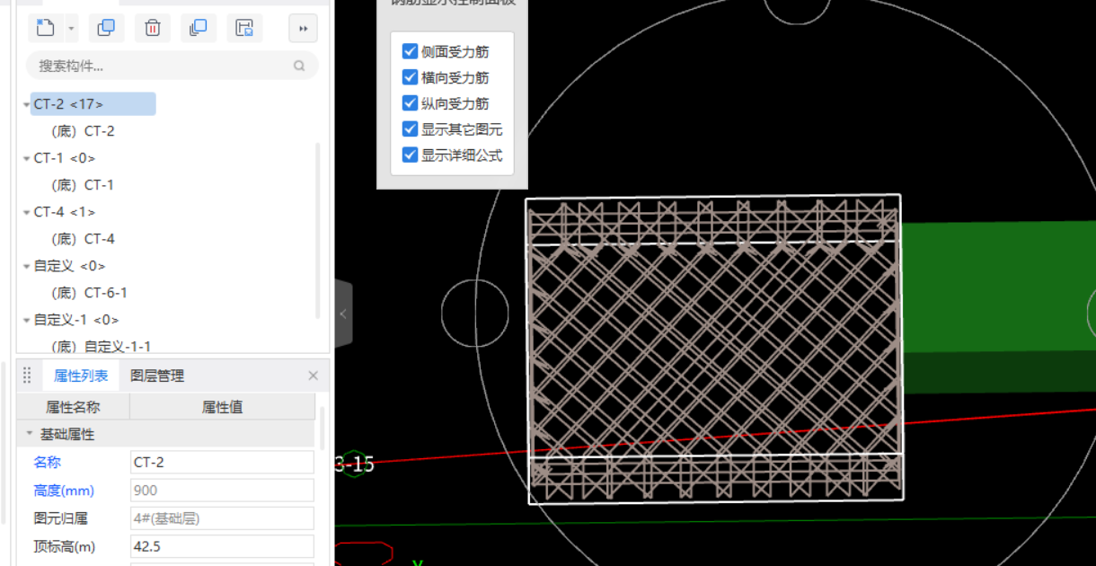
Task: Uncheck 横向受力筋 checkbox
Action: 411,77
